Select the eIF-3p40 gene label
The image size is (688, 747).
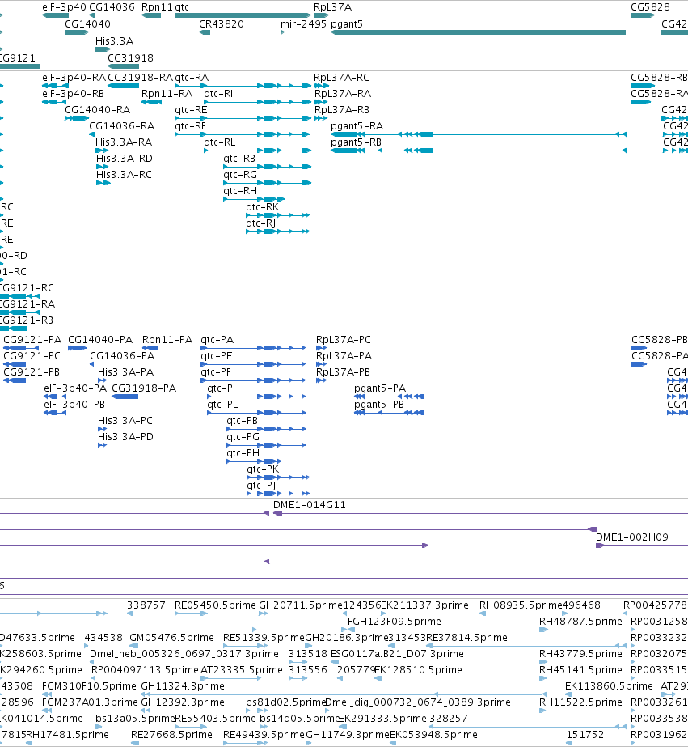pos(64,7)
